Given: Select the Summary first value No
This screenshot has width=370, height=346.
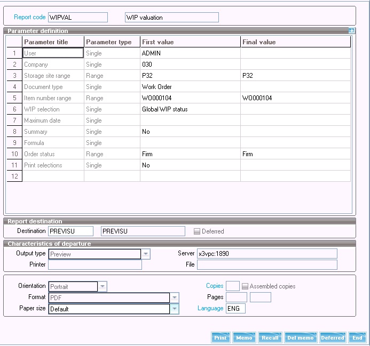Looking at the screenshot, I should pyautogui.click(x=190, y=132).
